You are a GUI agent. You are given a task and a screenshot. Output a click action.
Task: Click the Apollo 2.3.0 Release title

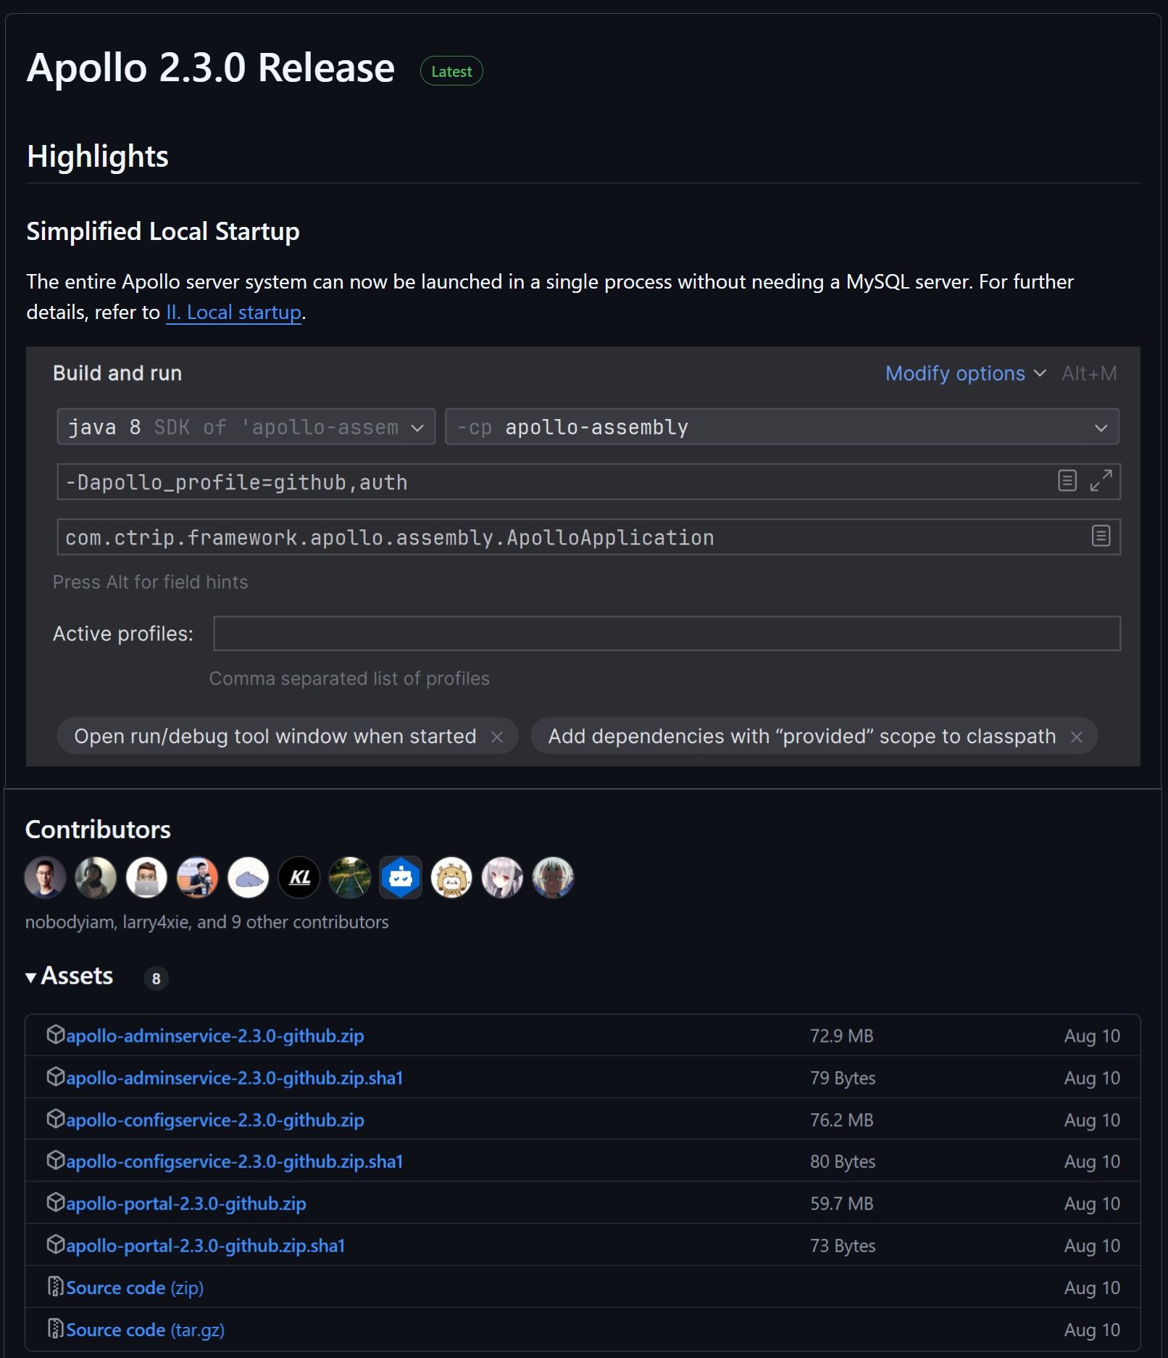210,67
